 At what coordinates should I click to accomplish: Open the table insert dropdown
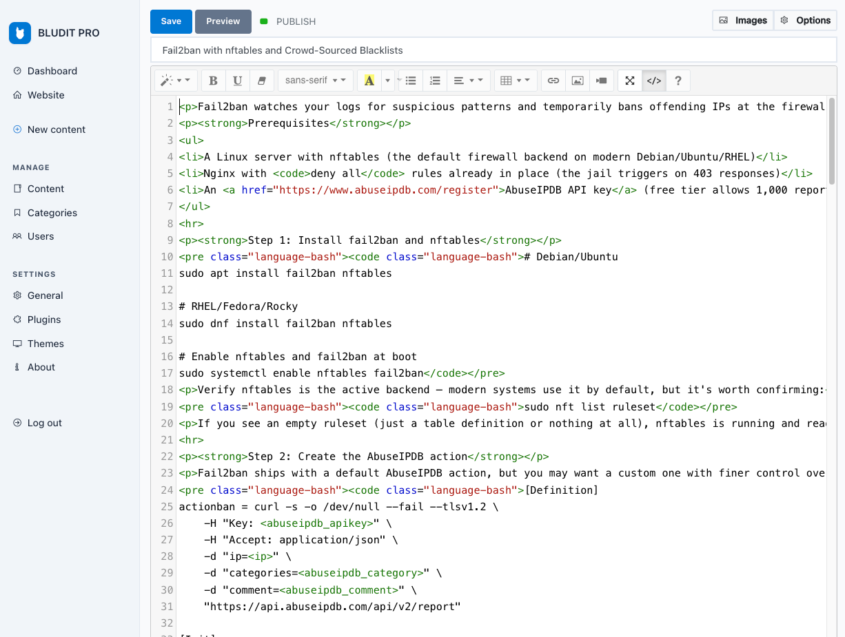tap(516, 81)
